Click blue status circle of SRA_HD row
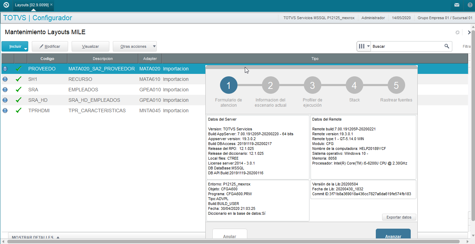 click(x=5, y=100)
